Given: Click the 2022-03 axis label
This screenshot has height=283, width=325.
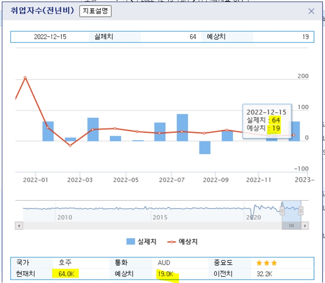Looking at the screenshot, I should [80, 180].
